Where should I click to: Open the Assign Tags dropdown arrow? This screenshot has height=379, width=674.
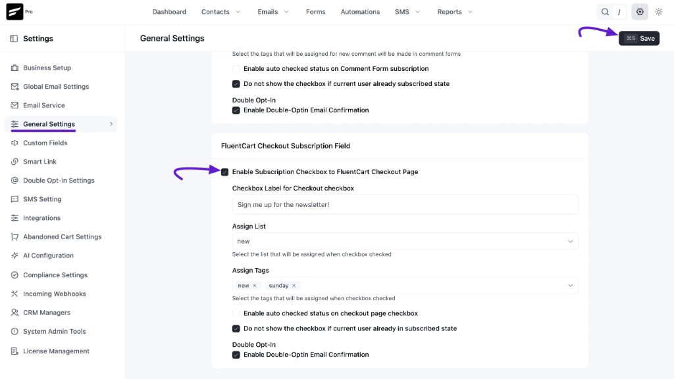[x=571, y=286]
